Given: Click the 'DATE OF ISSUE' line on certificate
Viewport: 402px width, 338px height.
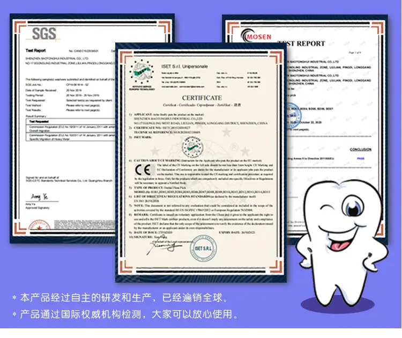Looking at the screenshot, I should 151,232.
